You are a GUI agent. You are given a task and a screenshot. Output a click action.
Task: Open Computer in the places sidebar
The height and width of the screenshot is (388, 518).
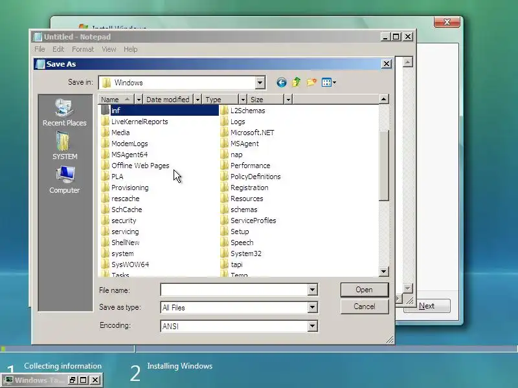click(x=64, y=180)
